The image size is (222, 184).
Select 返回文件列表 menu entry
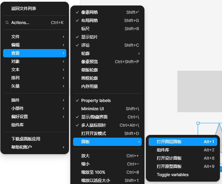click(35, 9)
